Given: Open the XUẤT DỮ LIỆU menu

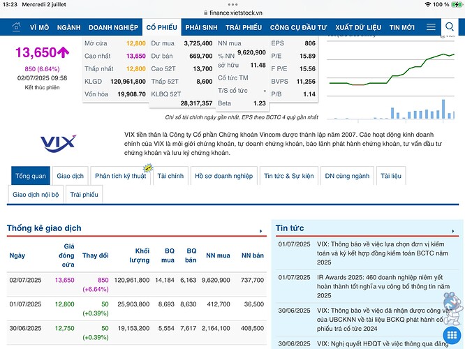Looking at the screenshot, I should [x=358, y=28].
